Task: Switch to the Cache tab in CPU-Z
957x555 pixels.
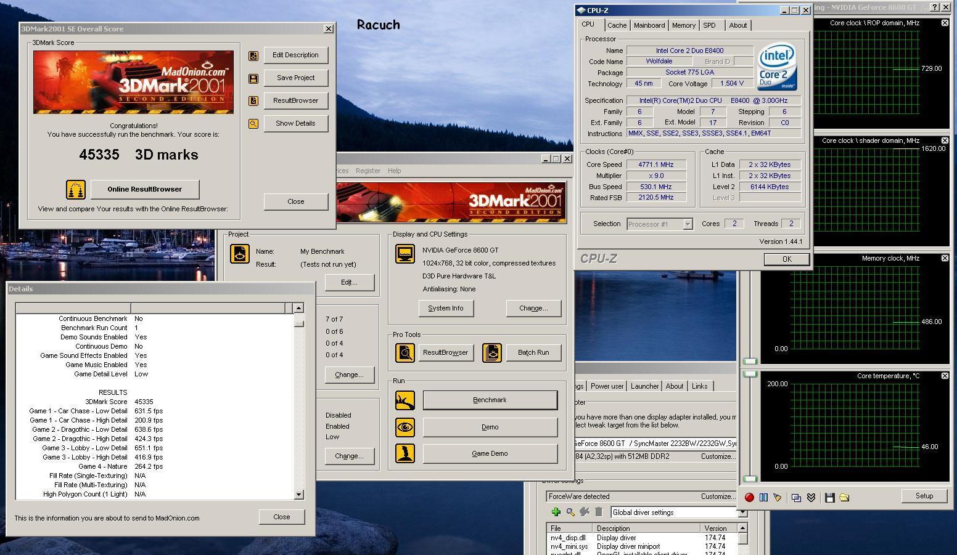Action: click(x=617, y=25)
